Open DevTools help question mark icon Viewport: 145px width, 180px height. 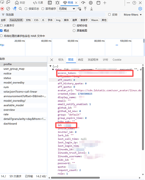point(134,3)
